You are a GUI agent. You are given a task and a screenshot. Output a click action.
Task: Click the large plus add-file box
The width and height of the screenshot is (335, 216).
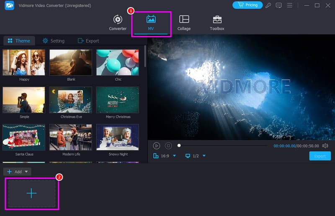pos(32,193)
